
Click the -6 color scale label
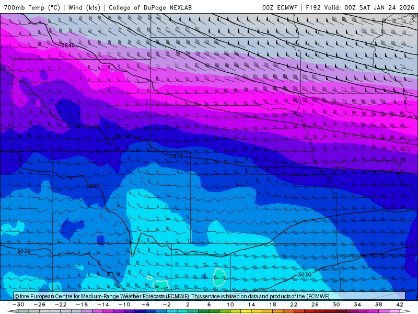(146, 305)
